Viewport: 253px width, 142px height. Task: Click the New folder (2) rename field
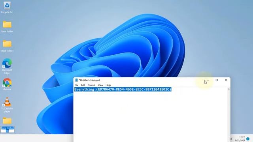[x=7, y=129]
